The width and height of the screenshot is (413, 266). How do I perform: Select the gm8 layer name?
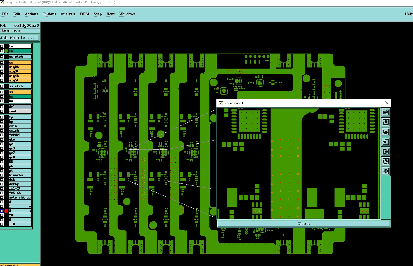20,157
